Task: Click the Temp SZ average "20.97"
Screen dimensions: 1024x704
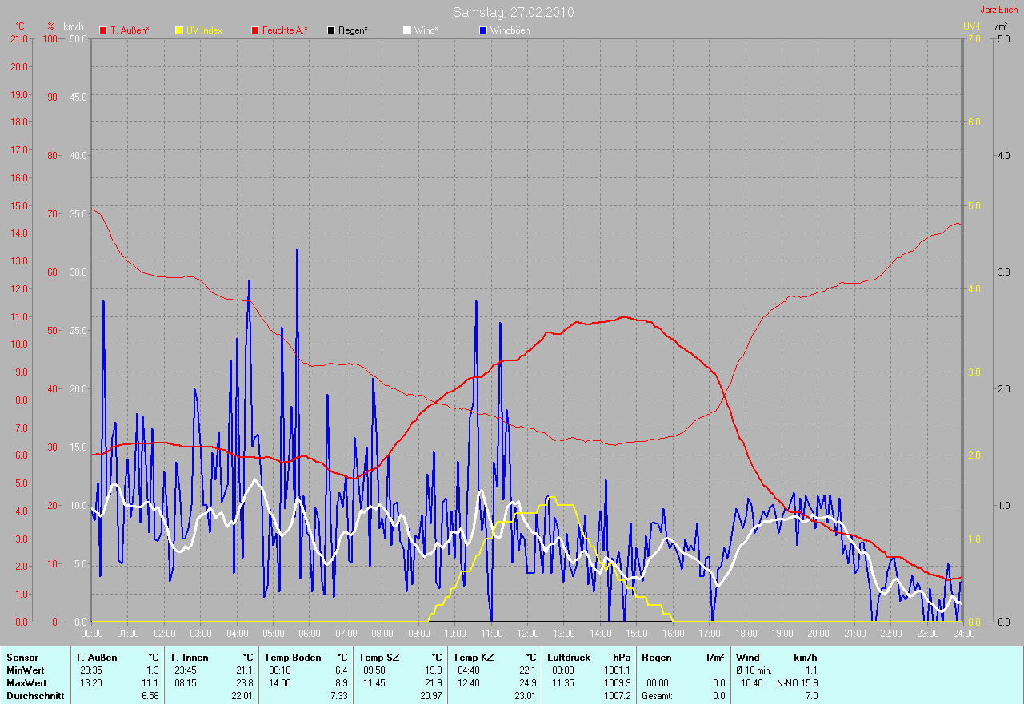Action: pyautogui.click(x=430, y=696)
